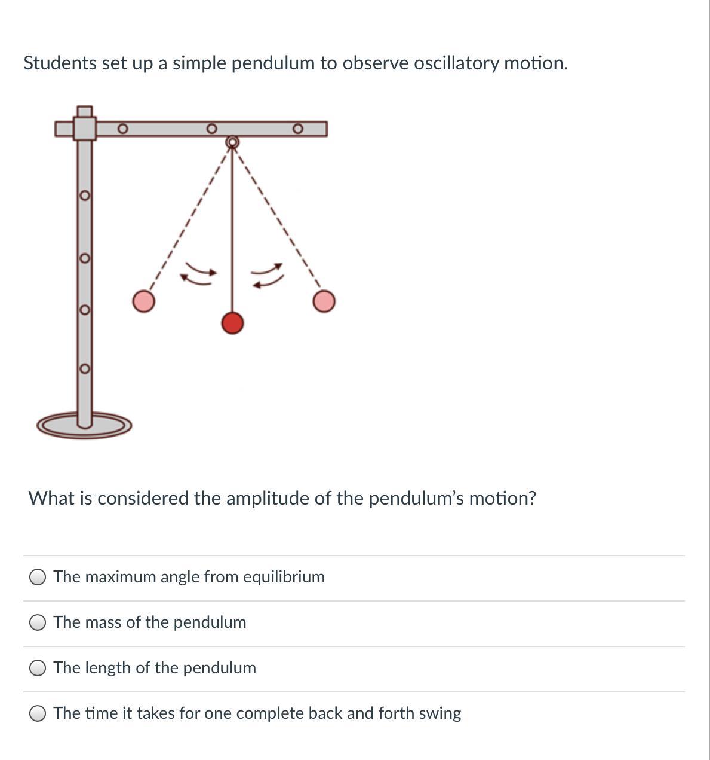Click the amplitude question text

[282, 498]
